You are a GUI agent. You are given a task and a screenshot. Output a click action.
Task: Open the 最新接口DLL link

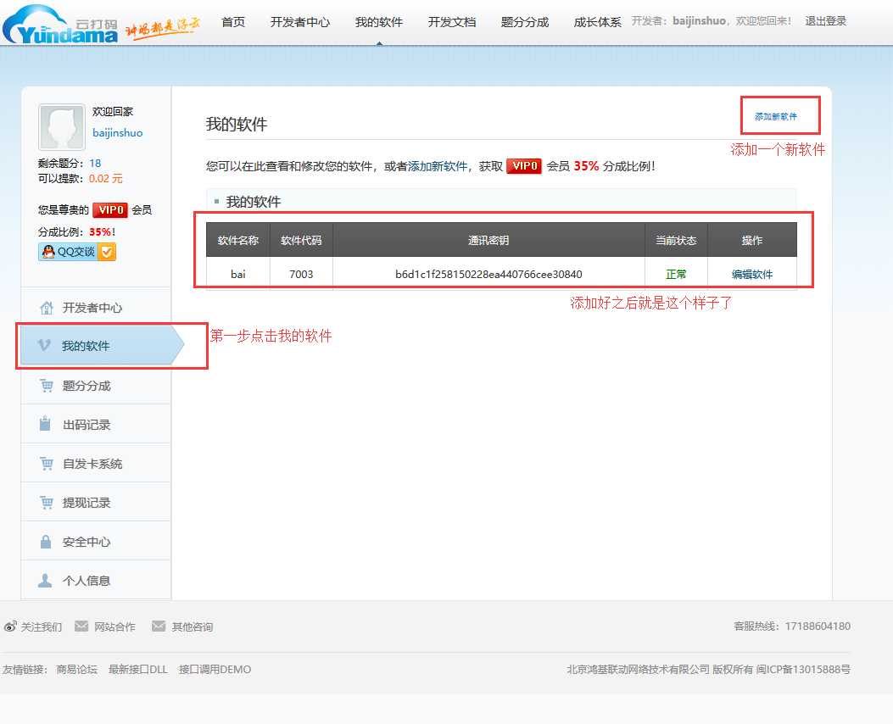pyautogui.click(x=138, y=670)
